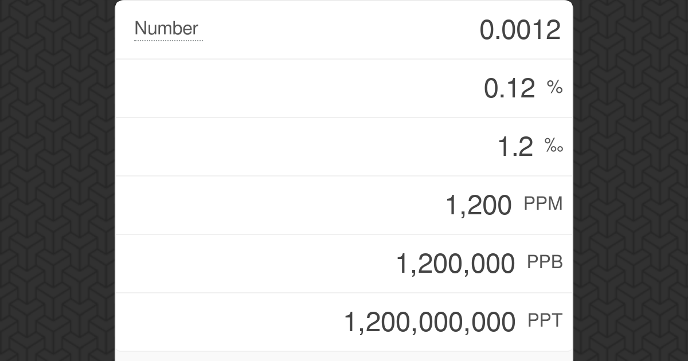The width and height of the screenshot is (688, 361).
Task: Click the 1,200,000 PPB value
Action: [x=455, y=264]
